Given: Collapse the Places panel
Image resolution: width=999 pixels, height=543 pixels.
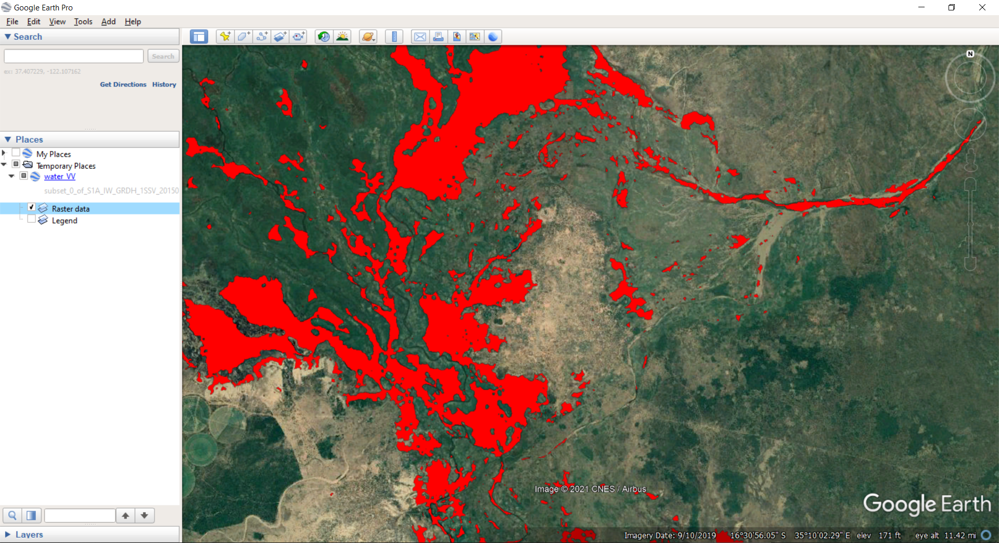Looking at the screenshot, I should pyautogui.click(x=8, y=140).
